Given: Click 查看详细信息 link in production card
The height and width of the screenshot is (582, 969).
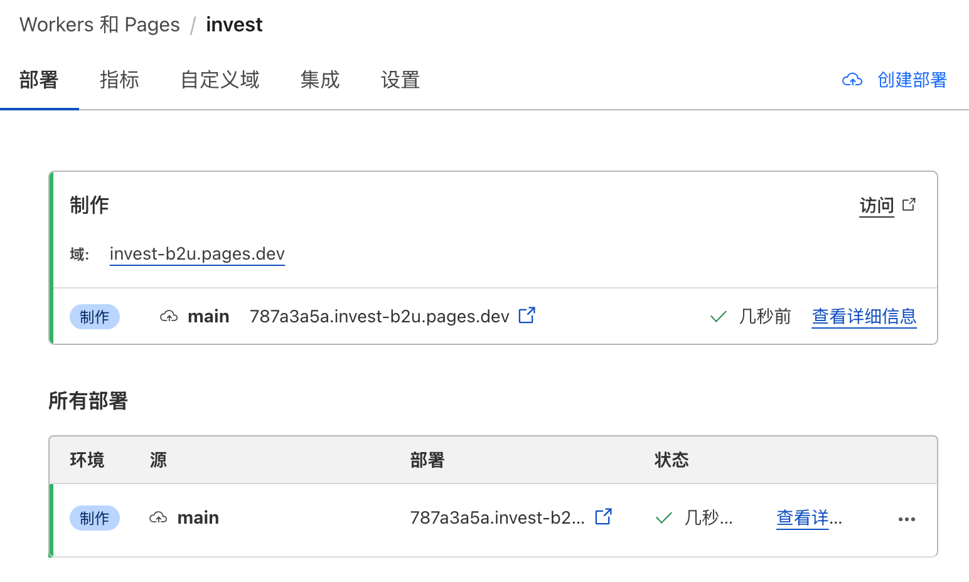Looking at the screenshot, I should [x=864, y=316].
